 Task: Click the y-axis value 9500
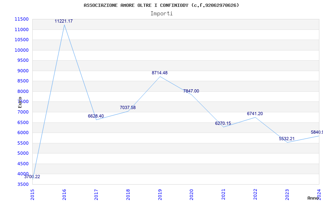(23, 60)
